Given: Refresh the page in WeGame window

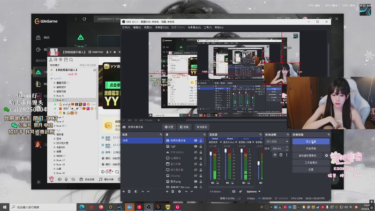Looking at the screenshot, I should point(84,19).
